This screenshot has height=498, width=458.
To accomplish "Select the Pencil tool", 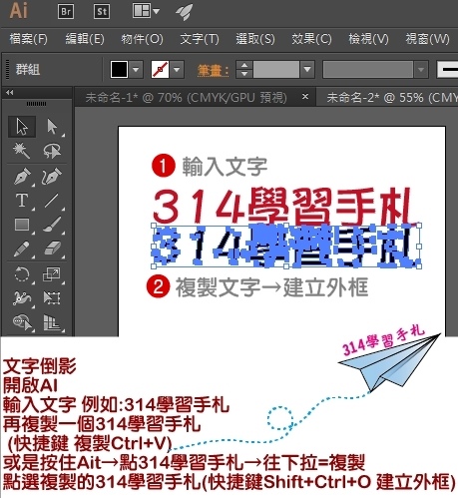I will pyautogui.click(x=22, y=249).
